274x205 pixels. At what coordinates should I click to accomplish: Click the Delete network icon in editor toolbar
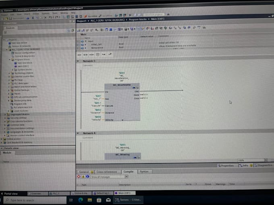(x=83, y=30)
